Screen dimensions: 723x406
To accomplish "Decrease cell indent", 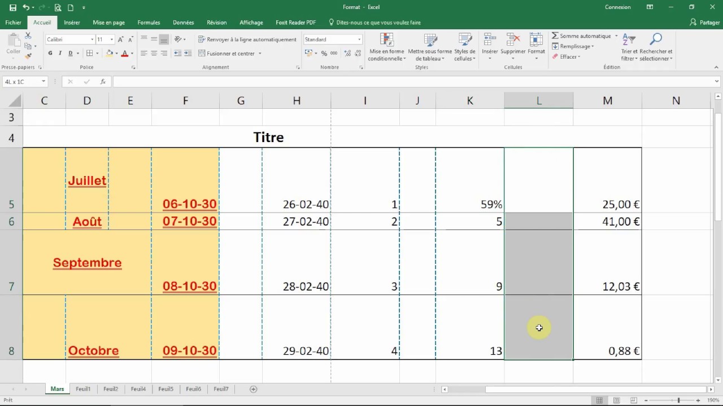I will [x=178, y=54].
